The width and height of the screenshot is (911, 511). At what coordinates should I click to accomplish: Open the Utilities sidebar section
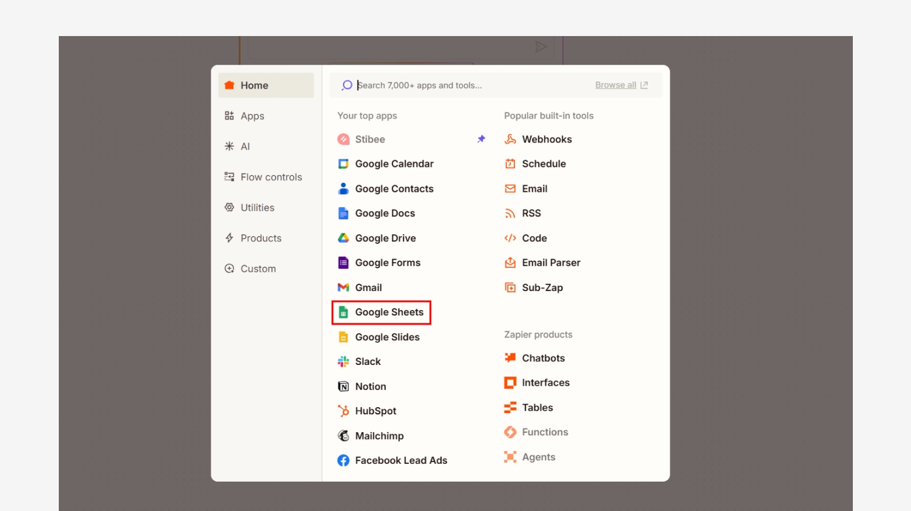pos(257,208)
